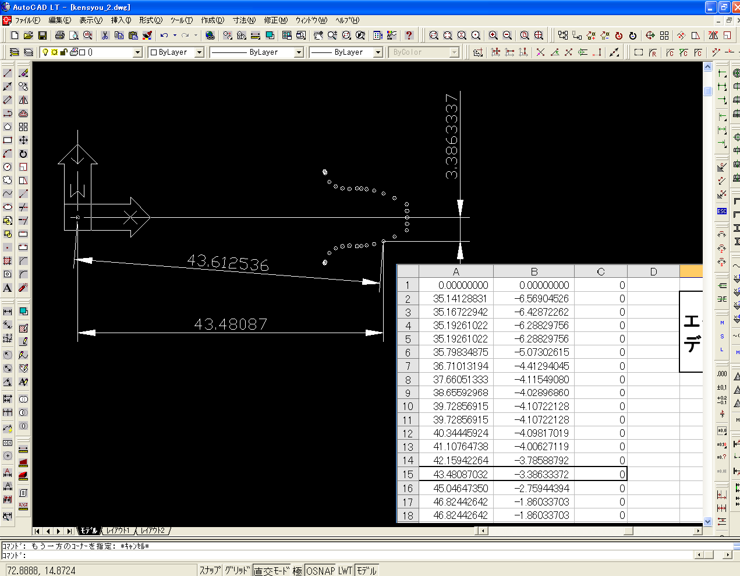Open the ByLayer lineweight dropdown
This screenshot has height=576, width=740.
click(x=377, y=52)
